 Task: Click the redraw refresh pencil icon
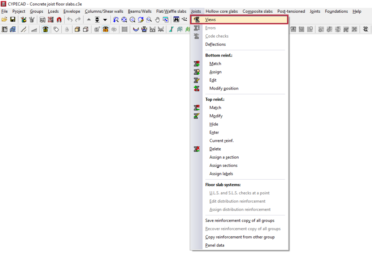[141, 20]
